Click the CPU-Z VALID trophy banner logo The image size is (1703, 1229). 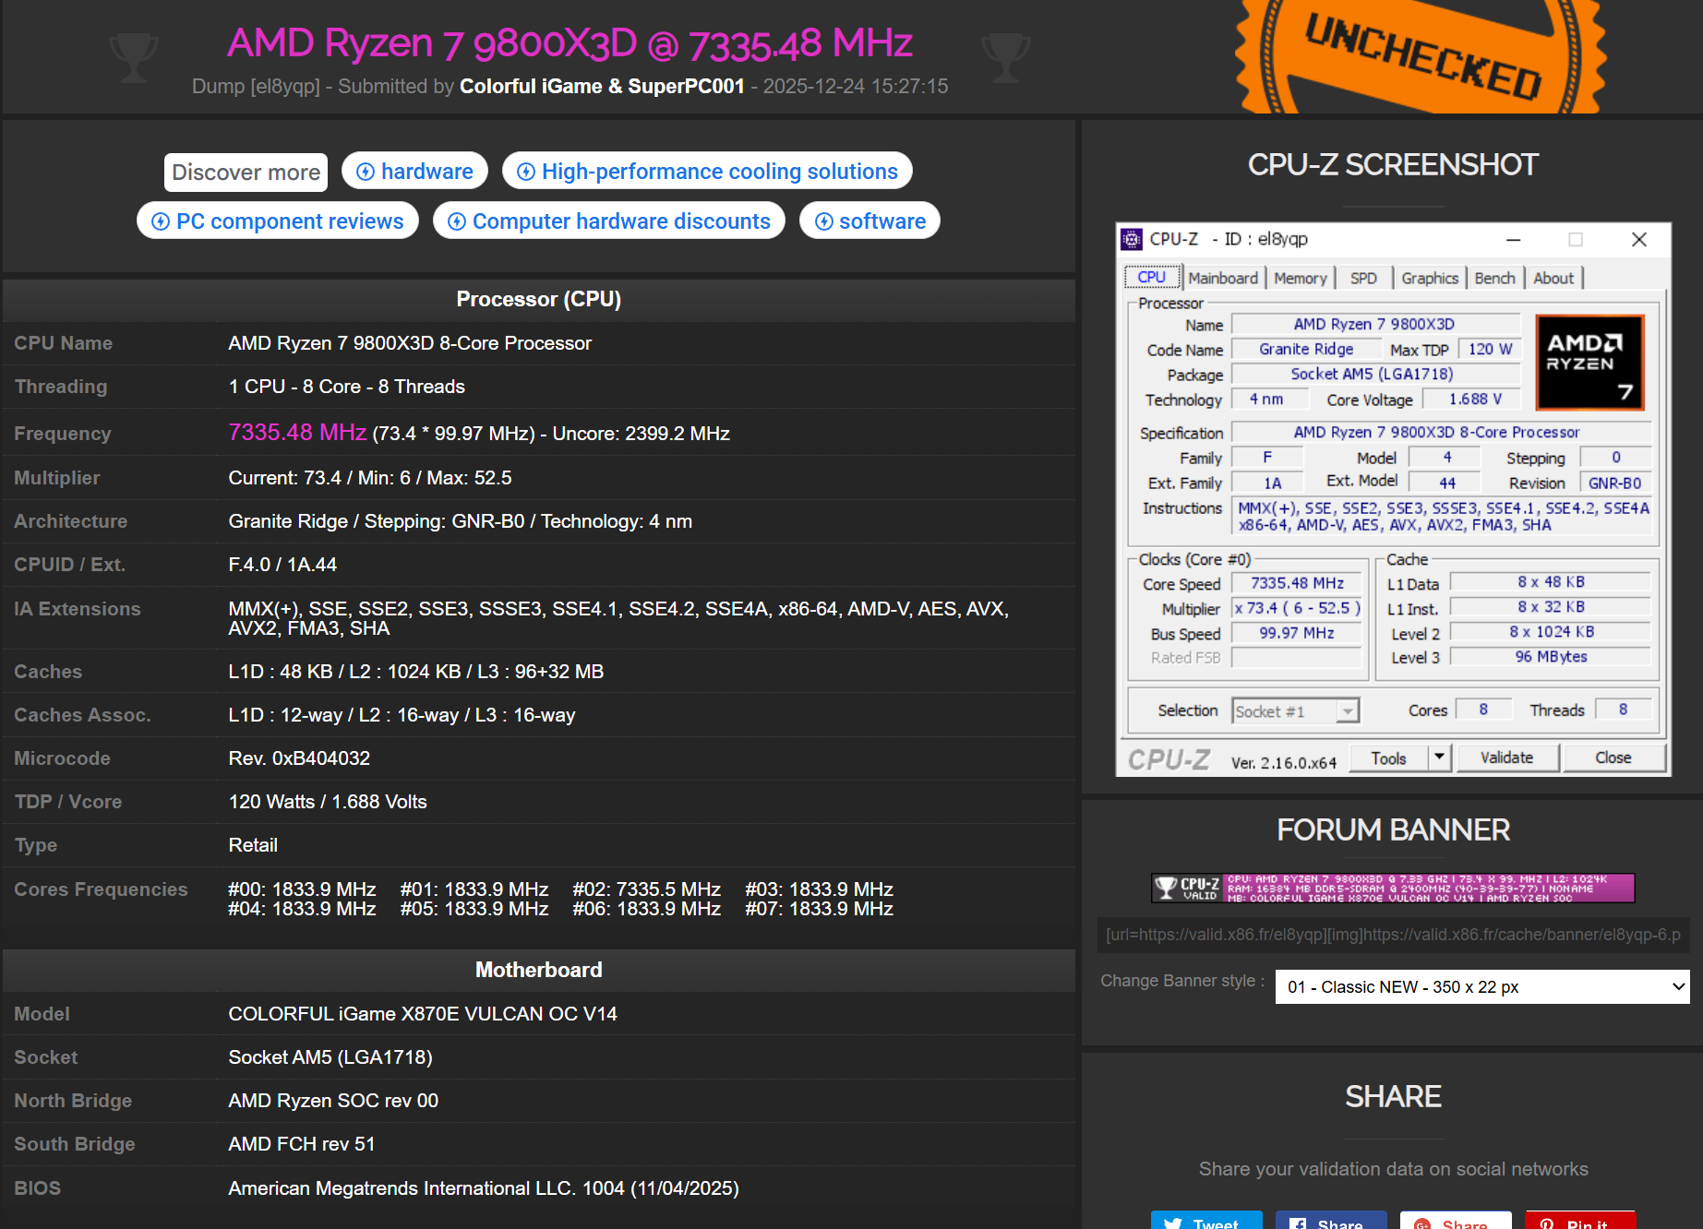tap(1164, 888)
